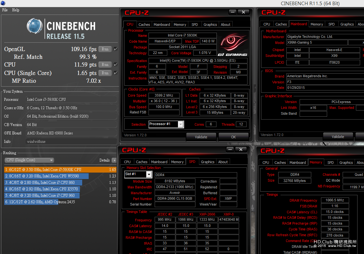Toggle the CPU test checkbox
The width and height of the screenshot is (364, 254).
(116, 64)
